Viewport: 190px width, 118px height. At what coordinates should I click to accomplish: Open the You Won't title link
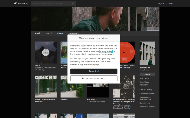[92, 99]
